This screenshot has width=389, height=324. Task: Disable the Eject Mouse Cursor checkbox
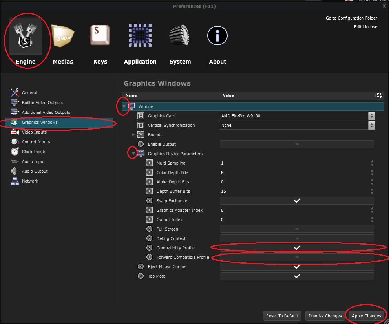(x=297, y=267)
